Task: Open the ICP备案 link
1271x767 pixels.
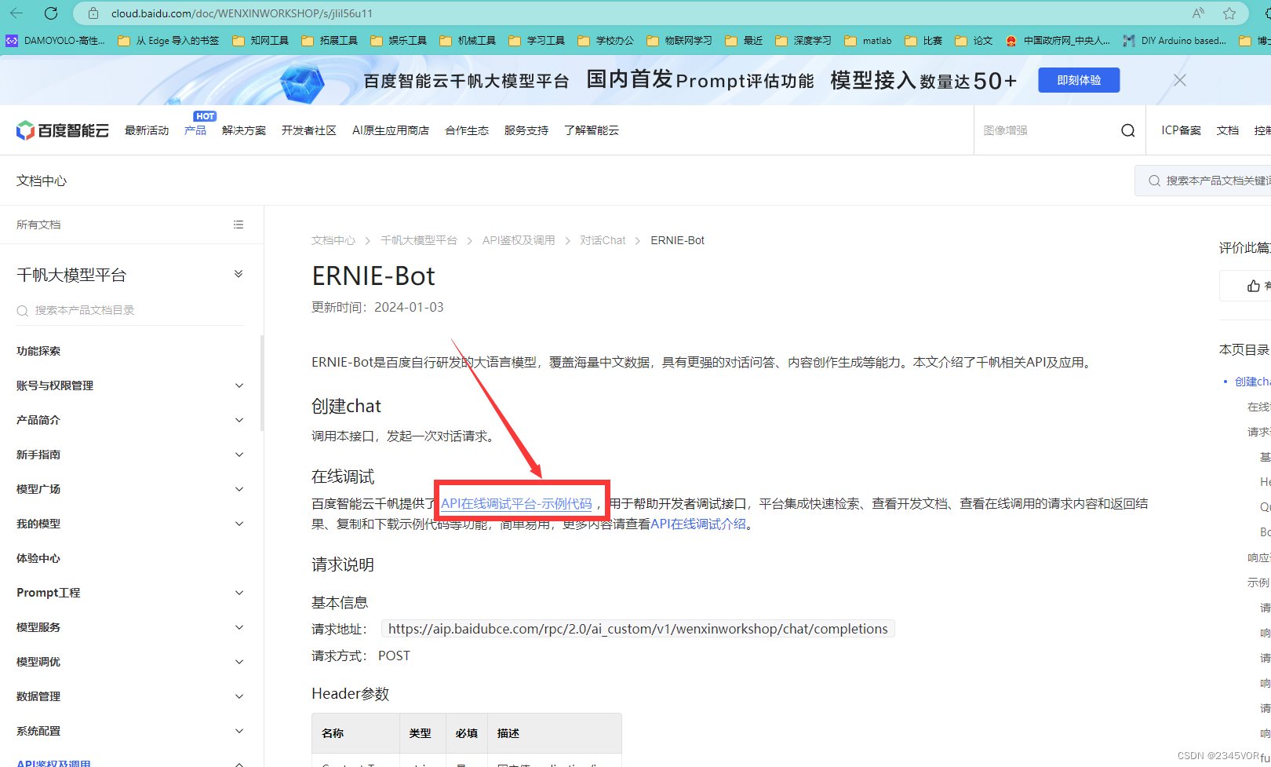Action: [x=1182, y=130]
